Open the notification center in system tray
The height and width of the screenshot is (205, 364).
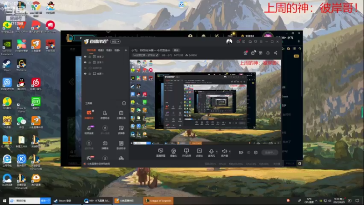pyautogui.click(x=357, y=200)
